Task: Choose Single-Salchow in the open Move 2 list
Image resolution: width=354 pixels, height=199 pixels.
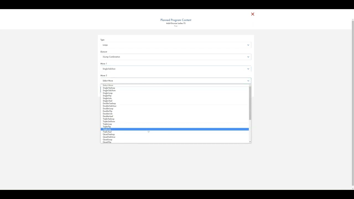Action: (175, 90)
